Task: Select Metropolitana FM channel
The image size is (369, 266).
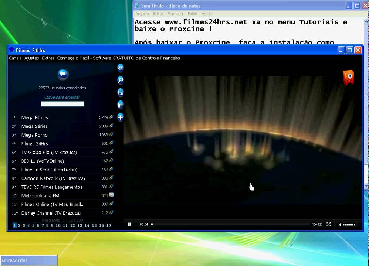Action: 62,196
